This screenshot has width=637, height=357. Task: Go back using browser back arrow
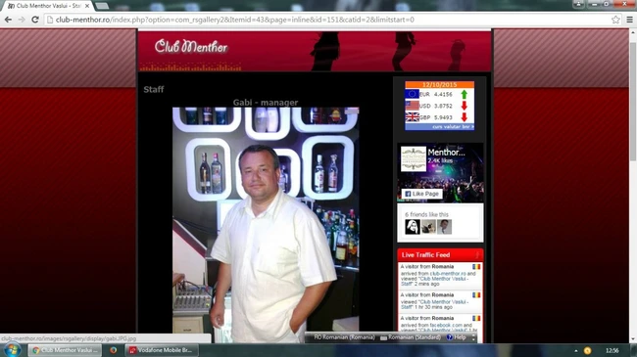pyautogui.click(x=8, y=20)
